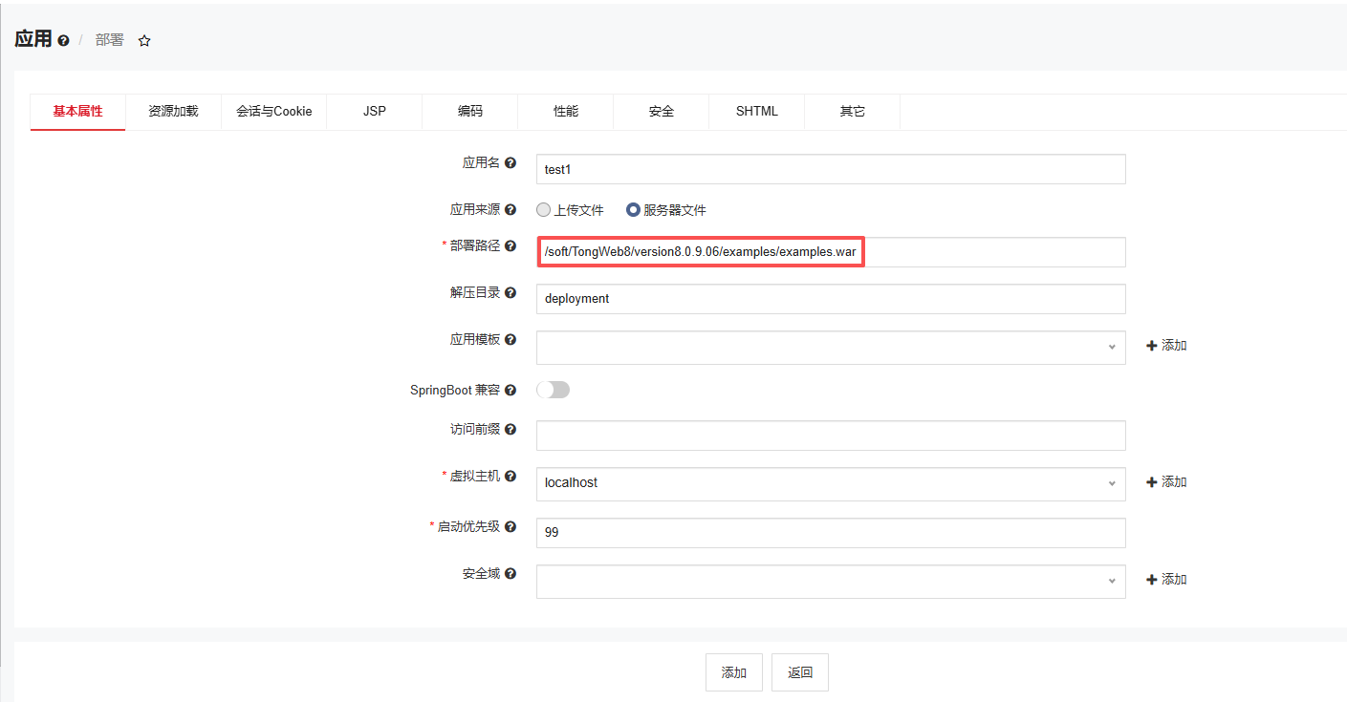The width and height of the screenshot is (1347, 702).
Task: Open the 会话与Cookie tab
Action: (x=274, y=112)
